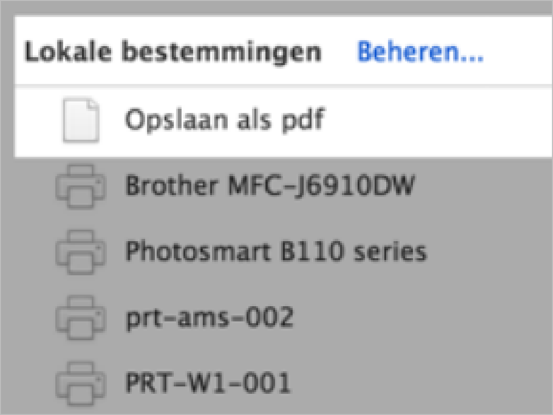Click the Photosmart B110 series printer icon
The width and height of the screenshot is (553, 415).
pyautogui.click(x=81, y=252)
